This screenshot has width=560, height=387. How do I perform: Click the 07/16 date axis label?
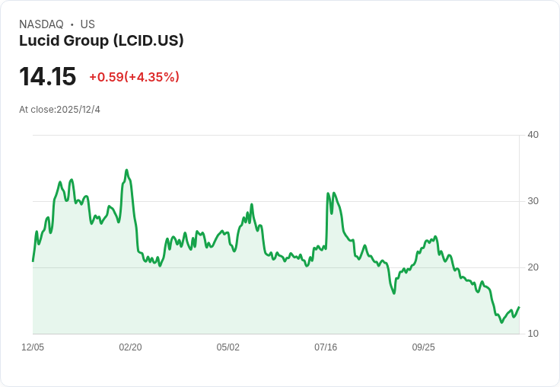[x=326, y=347]
